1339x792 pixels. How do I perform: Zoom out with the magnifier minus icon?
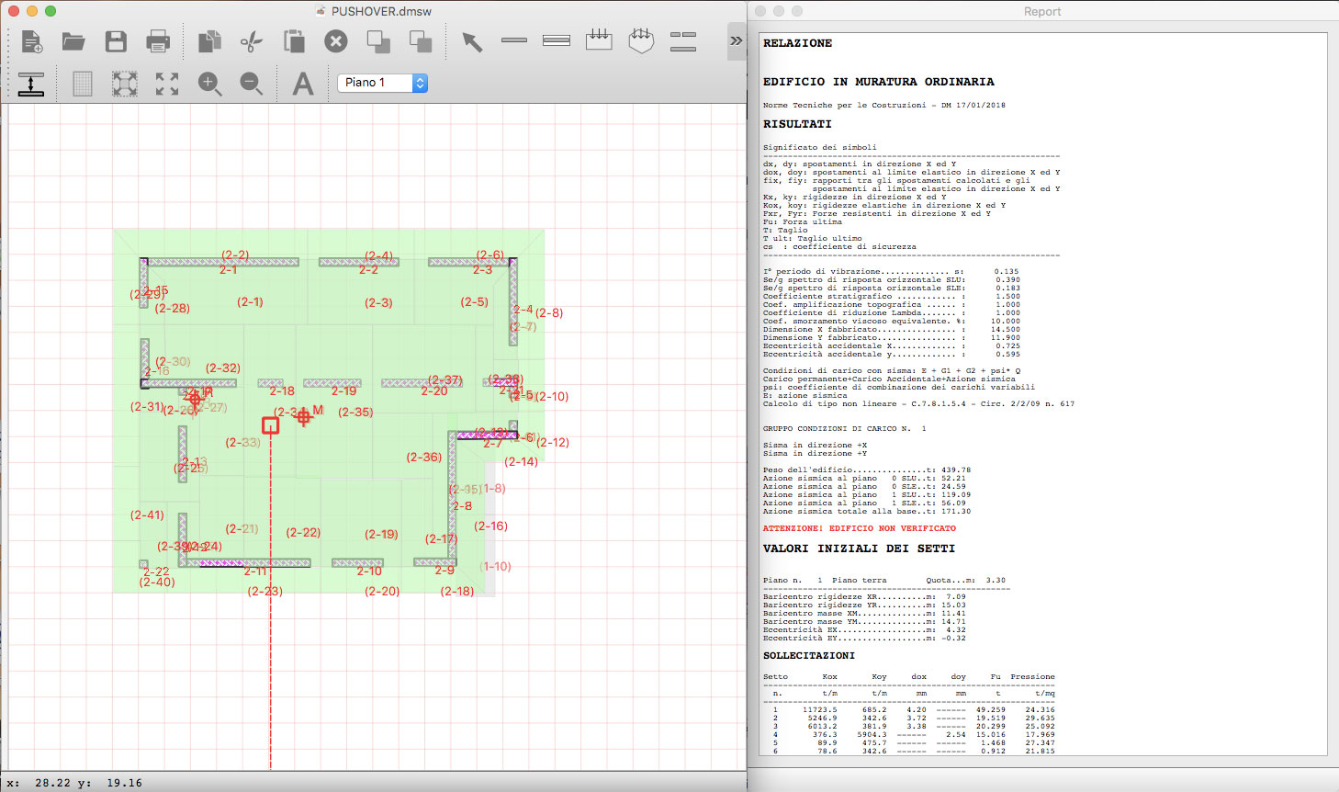click(252, 84)
